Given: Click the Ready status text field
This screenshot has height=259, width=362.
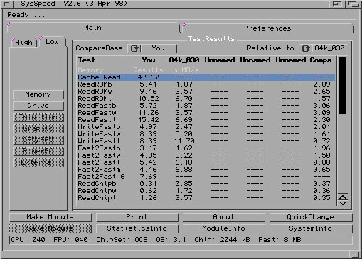Looking at the screenshot, I should point(181,15).
